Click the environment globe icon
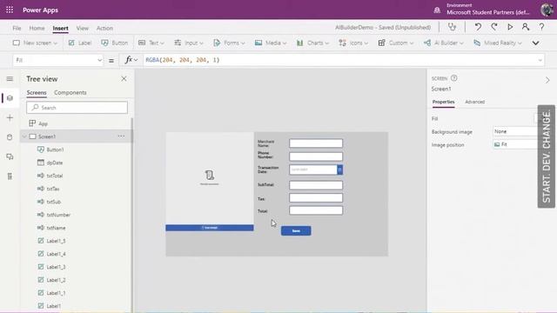This screenshot has height=313, width=557. point(437,10)
